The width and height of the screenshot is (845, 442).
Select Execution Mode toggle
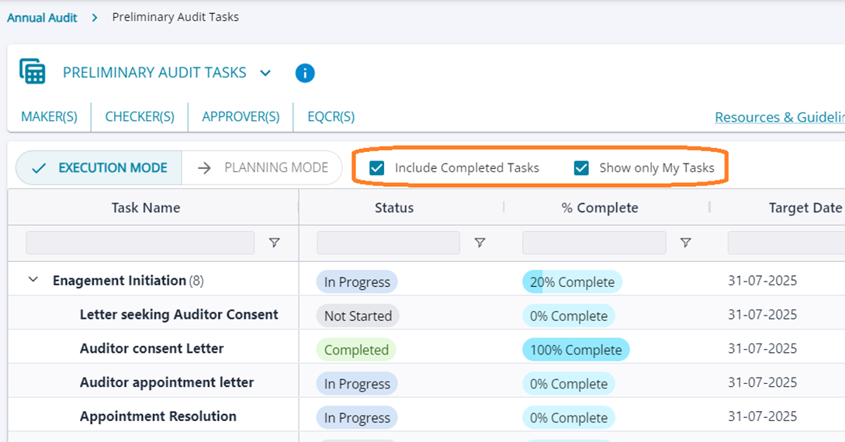click(x=99, y=167)
